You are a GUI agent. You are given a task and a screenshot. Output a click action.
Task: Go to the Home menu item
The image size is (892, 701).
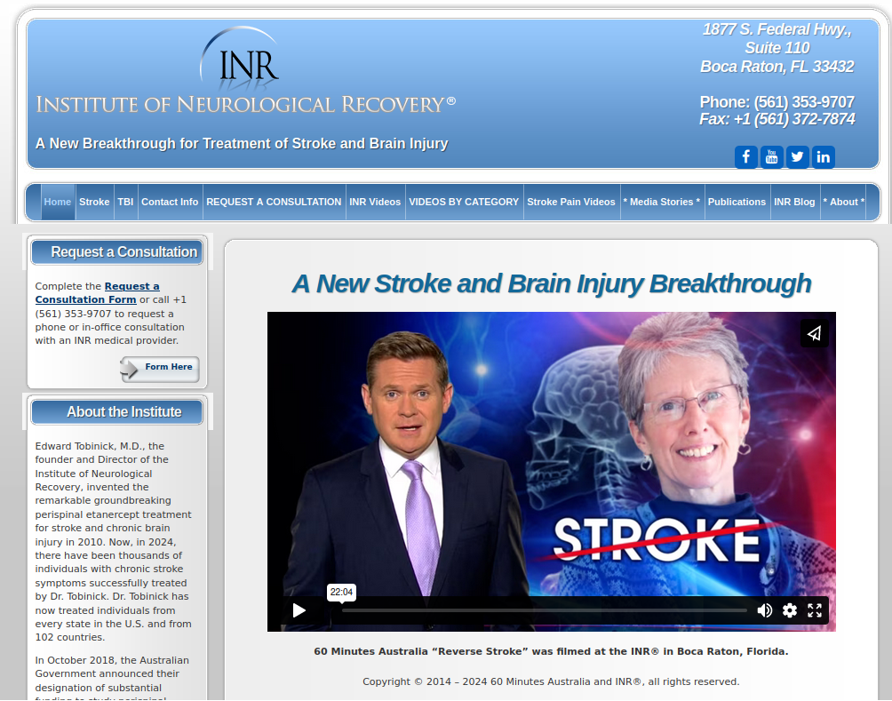pyautogui.click(x=58, y=202)
